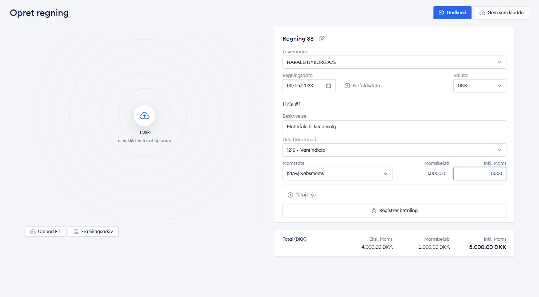Add a due date with Forfaldsdato
The width and height of the screenshot is (539, 297).
coord(362,86)
